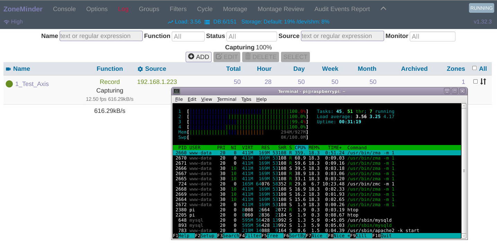Click the SELECT button
Screen dimensions: 497x251
pyautogui.click(x=295, y=57)
